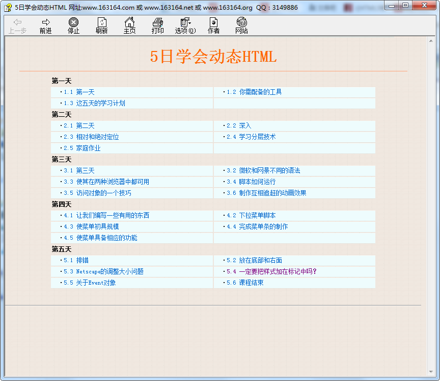440x381 pixels.
Task: Select lesson 2.3 相对和绝对定位
Action: click(97, 137)
